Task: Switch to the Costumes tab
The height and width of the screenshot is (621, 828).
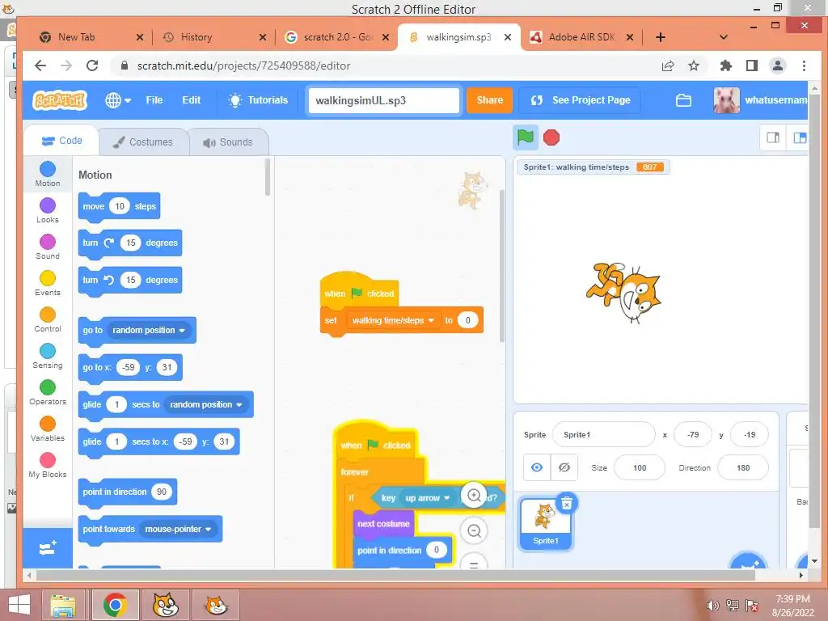Action: click(144, 142)
